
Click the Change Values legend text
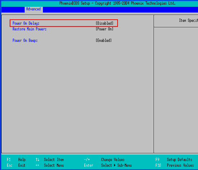pyautogui.click(x=113, y=160)
